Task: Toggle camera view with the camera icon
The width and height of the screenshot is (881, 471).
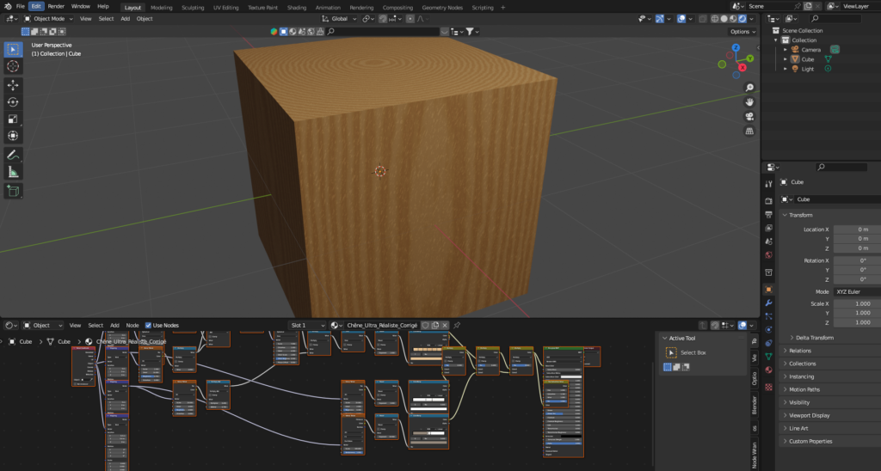Action: (x=749, y=117)
